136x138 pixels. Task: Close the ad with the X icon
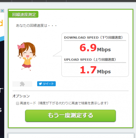[x=2, y=11]
